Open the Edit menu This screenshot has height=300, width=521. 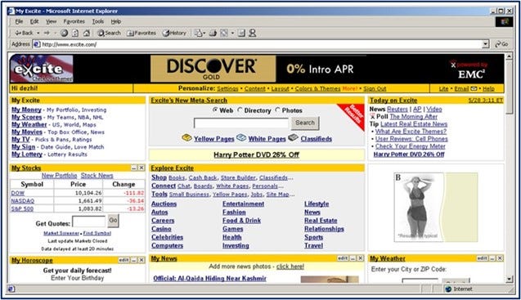point(34,21)
